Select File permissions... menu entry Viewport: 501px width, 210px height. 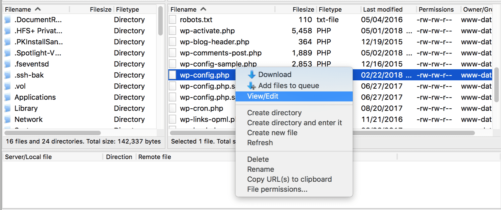pos(277,189)
